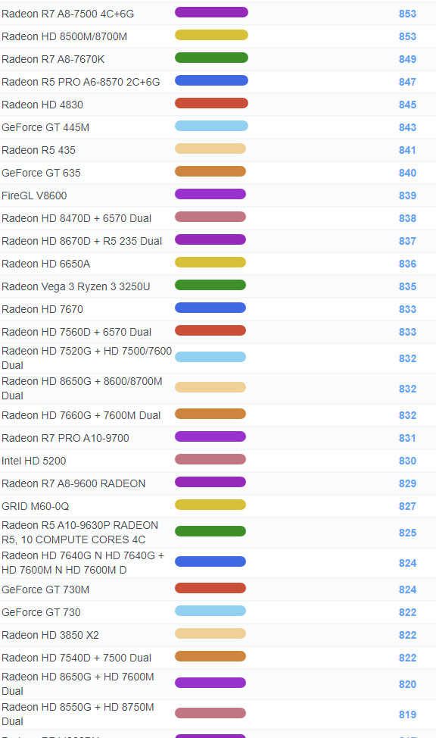Click the yellow bar for Radeon HD 8500M/8700M
436x738 pixels.
pyautogui.click(x=212, y=35)
